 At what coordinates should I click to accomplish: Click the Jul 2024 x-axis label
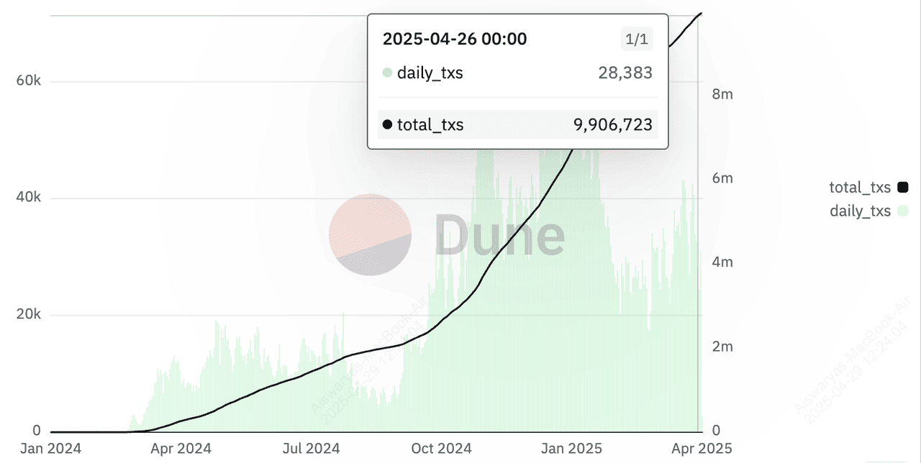312,449
